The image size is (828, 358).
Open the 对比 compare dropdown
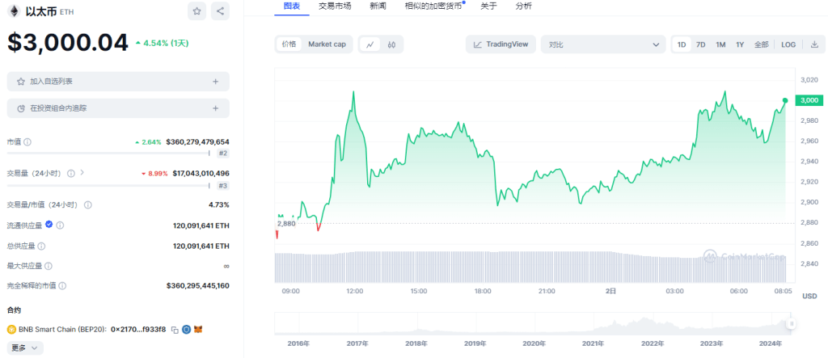(x=602, y=44)
